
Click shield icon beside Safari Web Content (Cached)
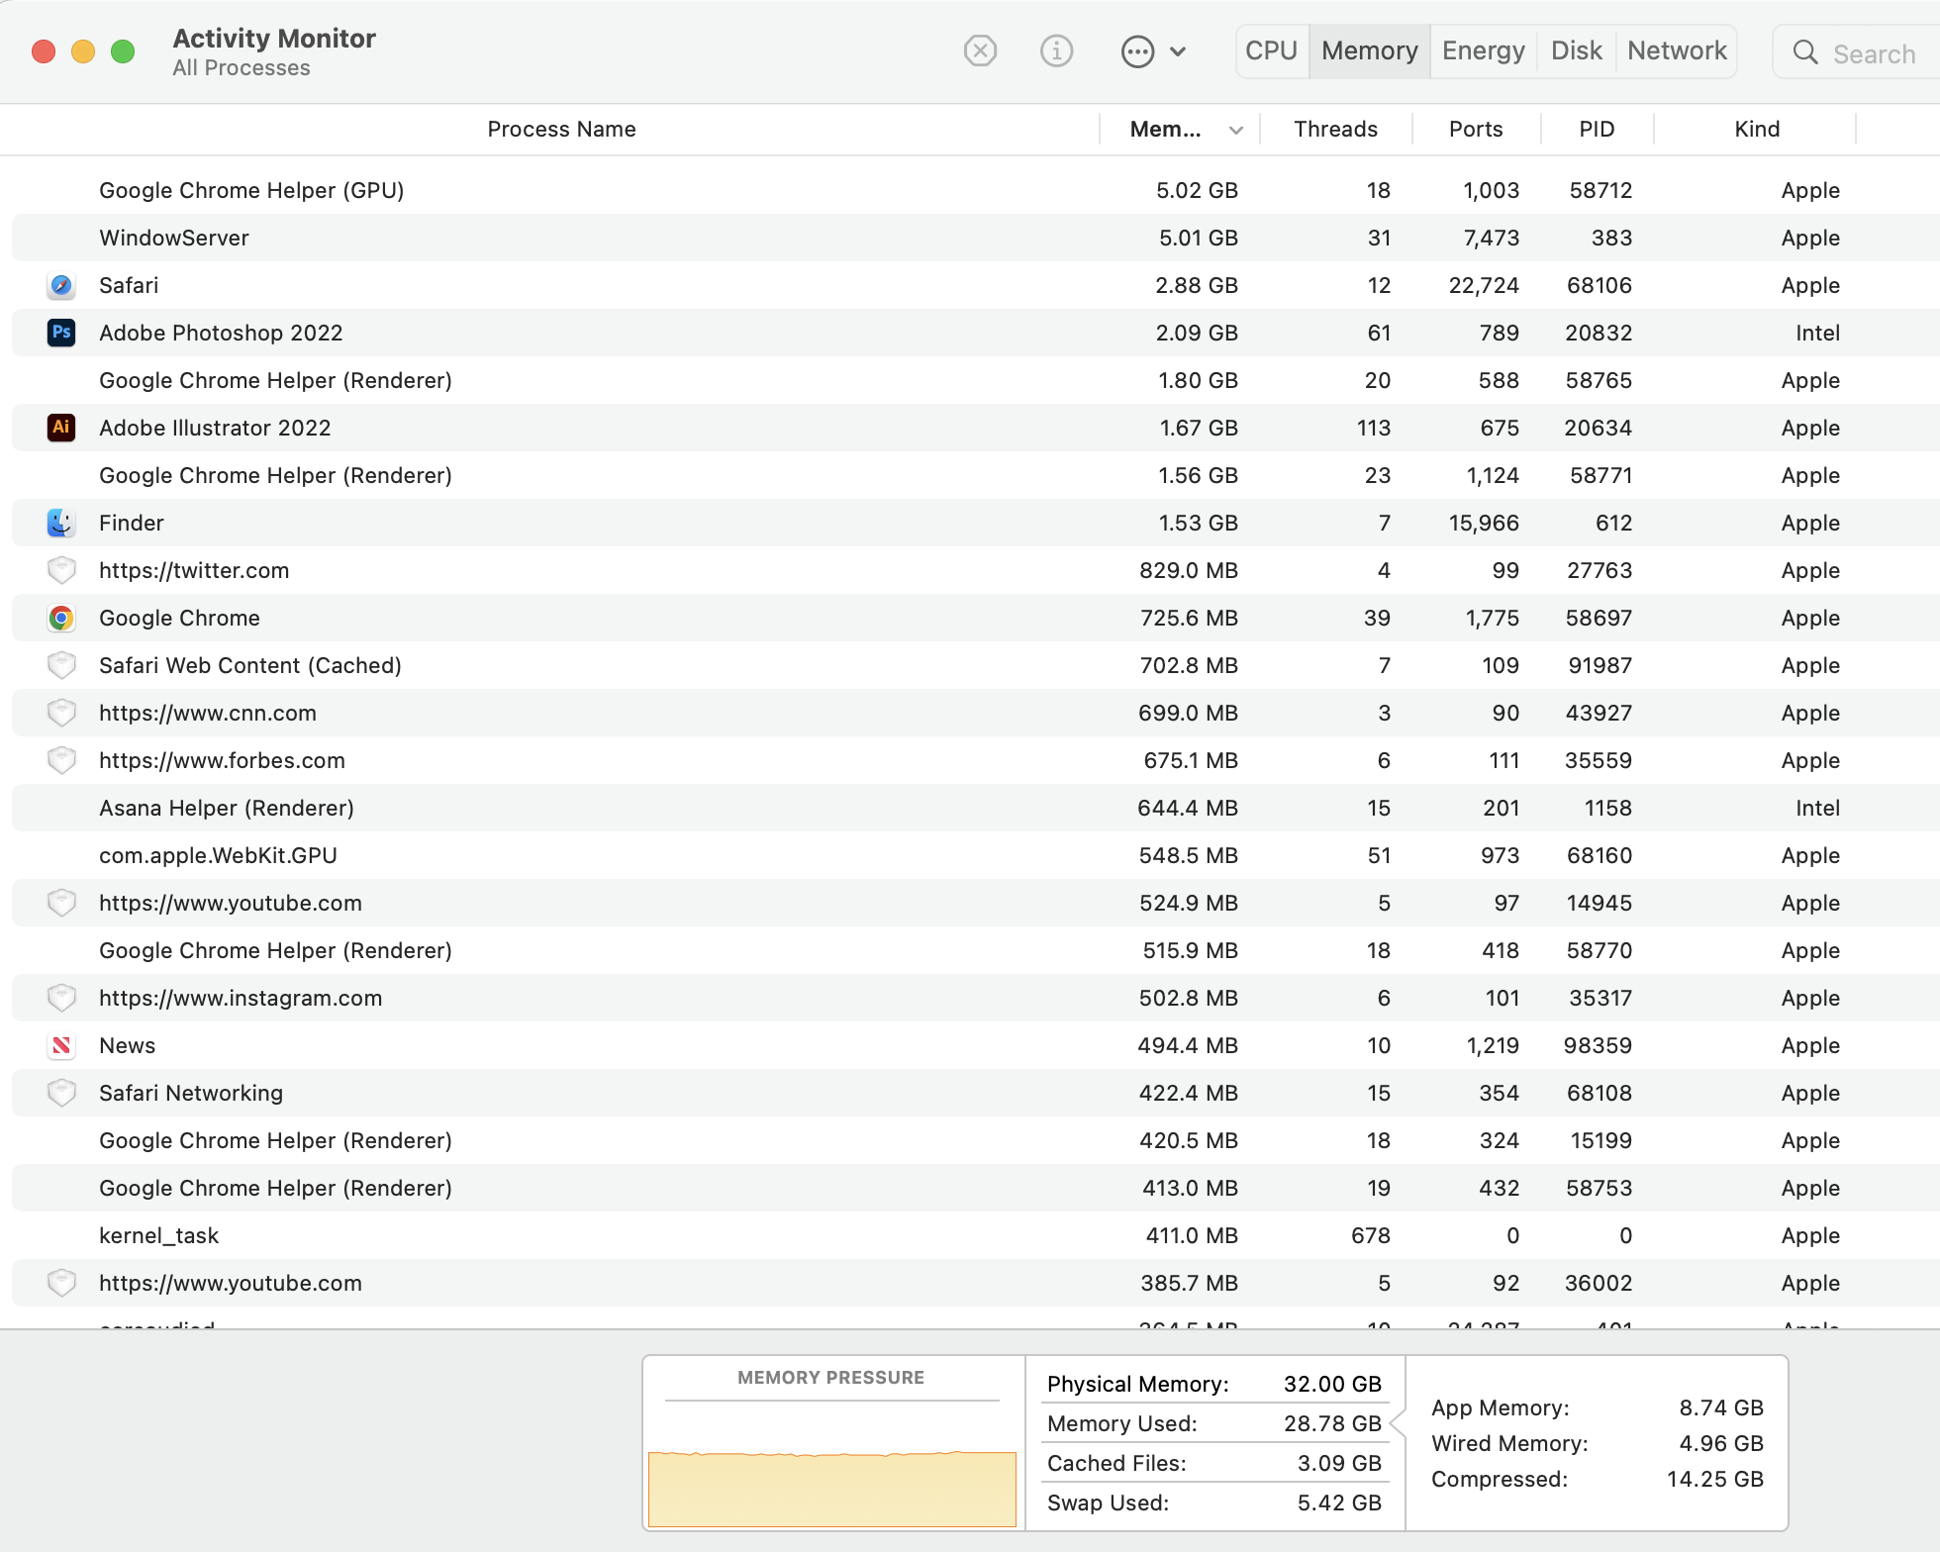[x=61, y=665]
